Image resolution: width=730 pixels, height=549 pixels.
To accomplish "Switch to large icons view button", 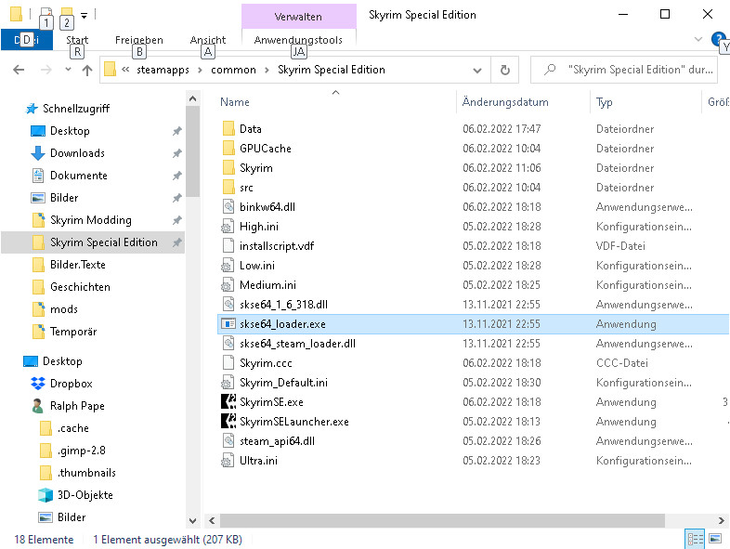I will pyautogui.click(x=717, y=539).
